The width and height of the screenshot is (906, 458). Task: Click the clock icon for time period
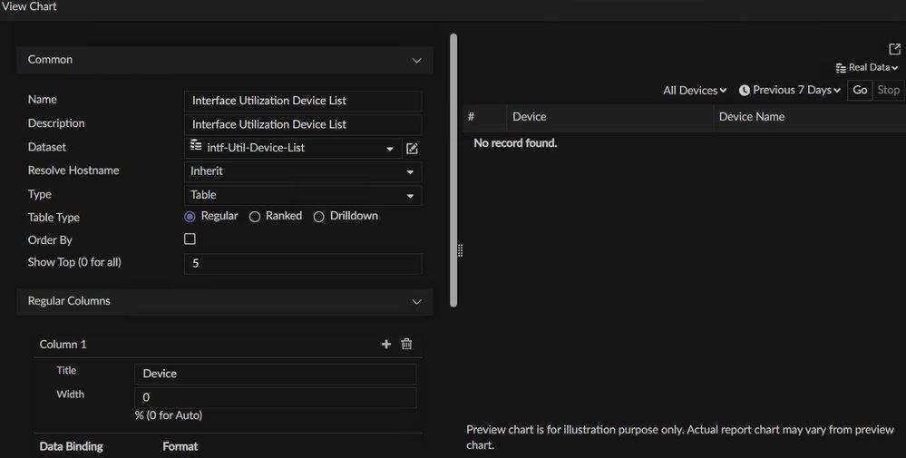tap(745, 91)
